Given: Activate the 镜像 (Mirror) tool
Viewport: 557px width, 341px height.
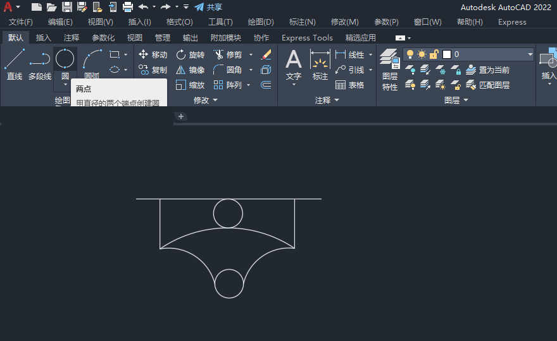Looking at the screenshot, I should 190,70.
